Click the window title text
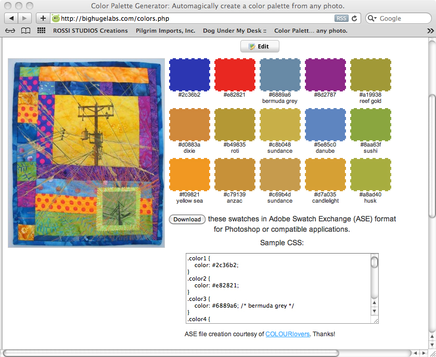Image resolution: width=436 pixels, height=357 pixels. pyautogui.click(x=217, y=6)
